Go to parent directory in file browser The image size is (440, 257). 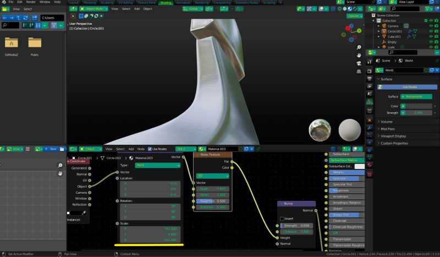[19, 18]
